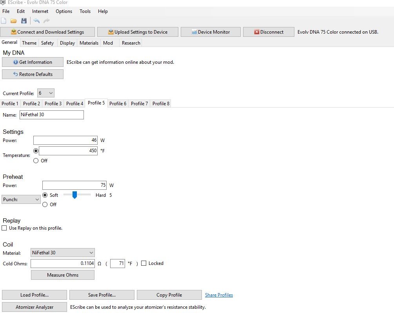This screenshot has width=394, height=324.
Task: Select the Temperature Off radio button
Action: pyautogui.click(x=36, y=160)
